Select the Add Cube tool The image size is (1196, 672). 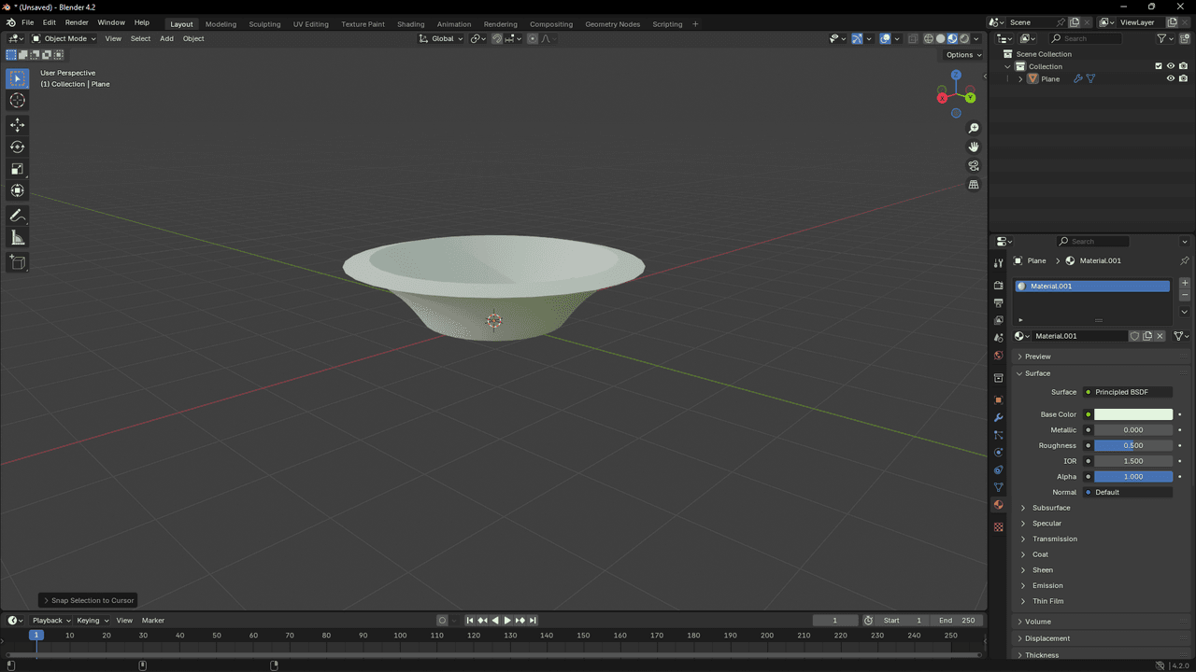click(17, 262)
